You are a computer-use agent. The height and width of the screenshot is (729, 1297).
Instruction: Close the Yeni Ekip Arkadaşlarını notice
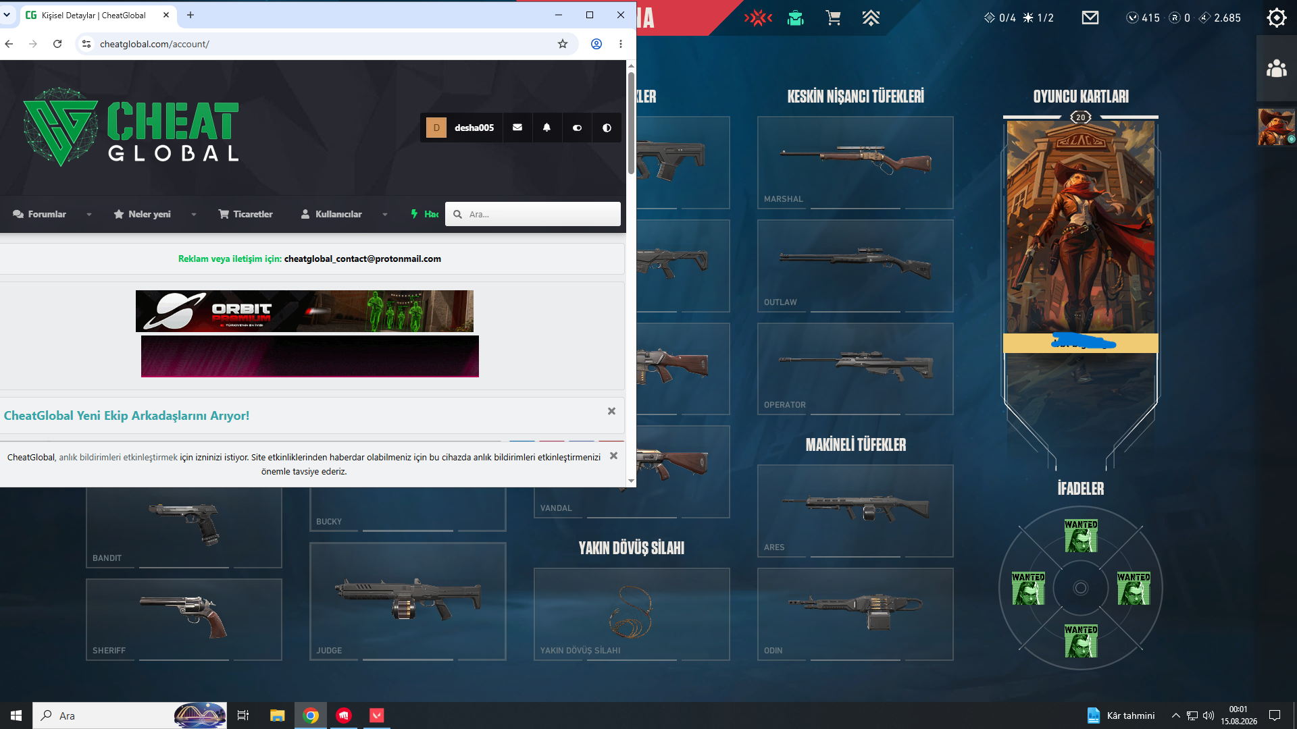611,412
